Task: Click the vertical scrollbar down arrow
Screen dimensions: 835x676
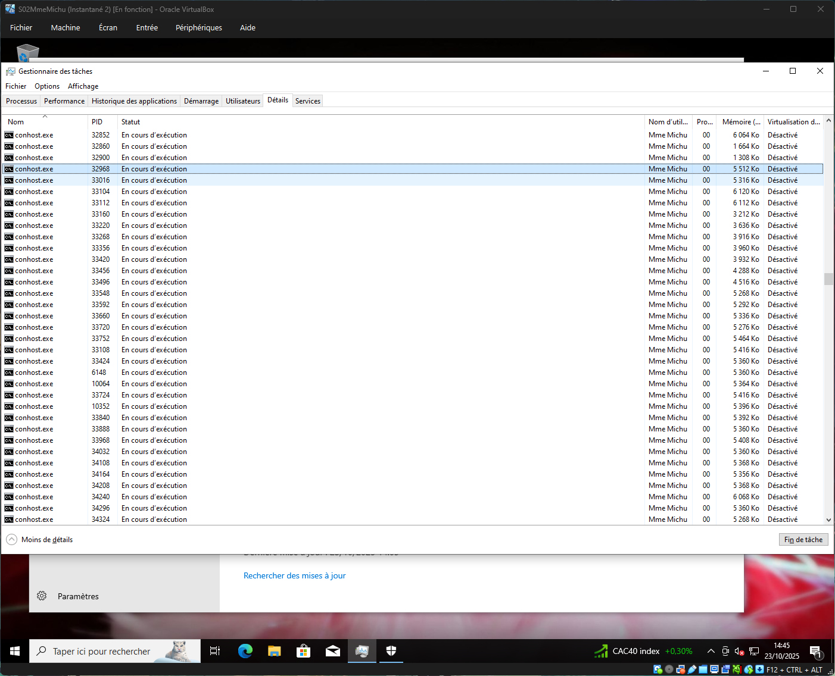Action: coord(828,519)
